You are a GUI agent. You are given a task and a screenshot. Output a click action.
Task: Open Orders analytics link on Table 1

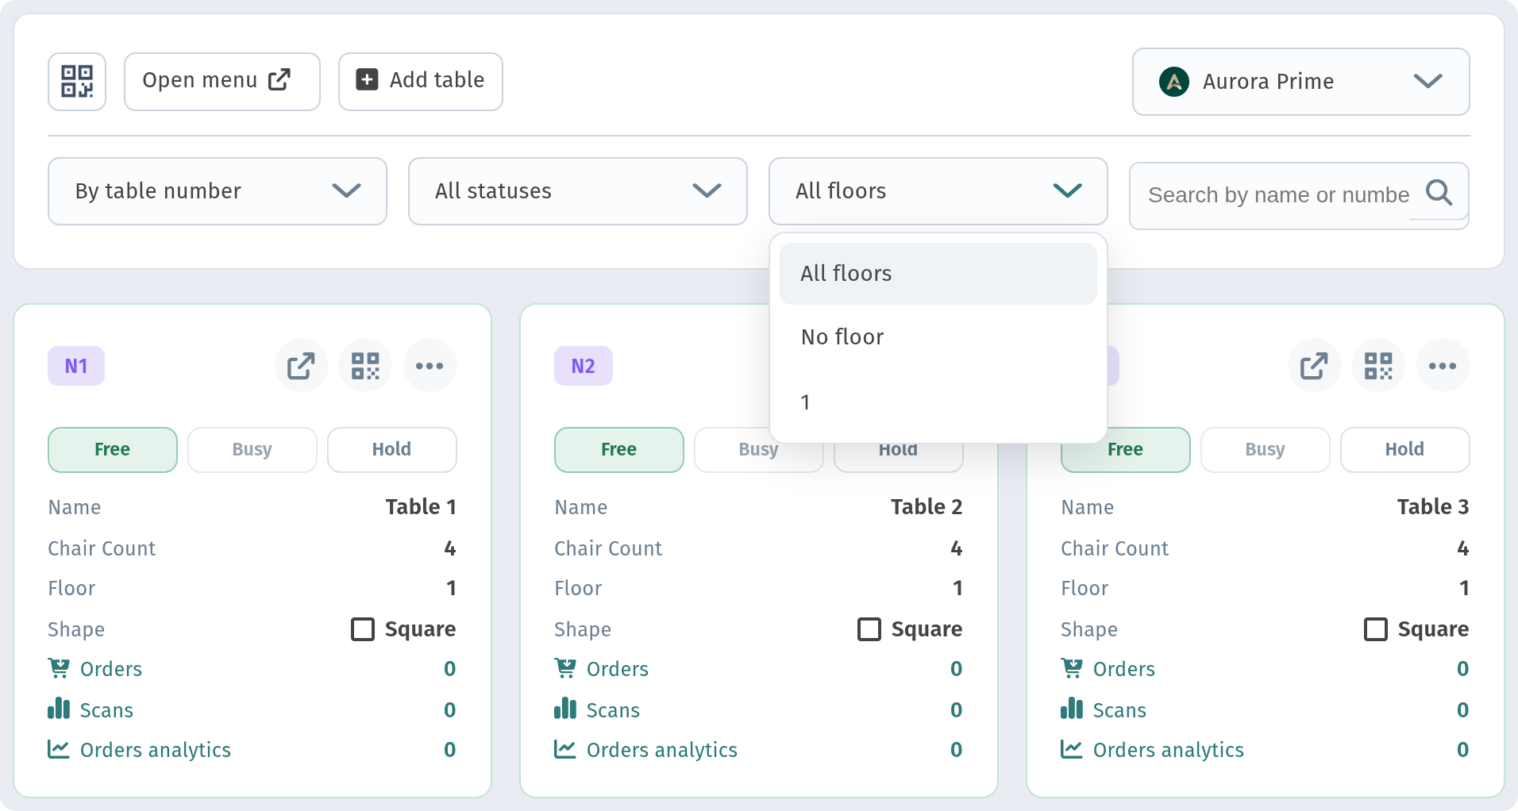(x=156, y=750)
